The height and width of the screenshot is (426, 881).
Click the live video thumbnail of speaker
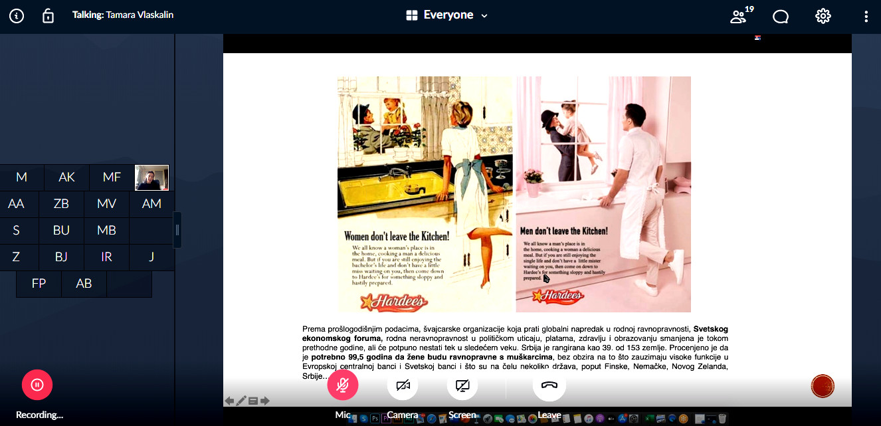tap(151, 177)
